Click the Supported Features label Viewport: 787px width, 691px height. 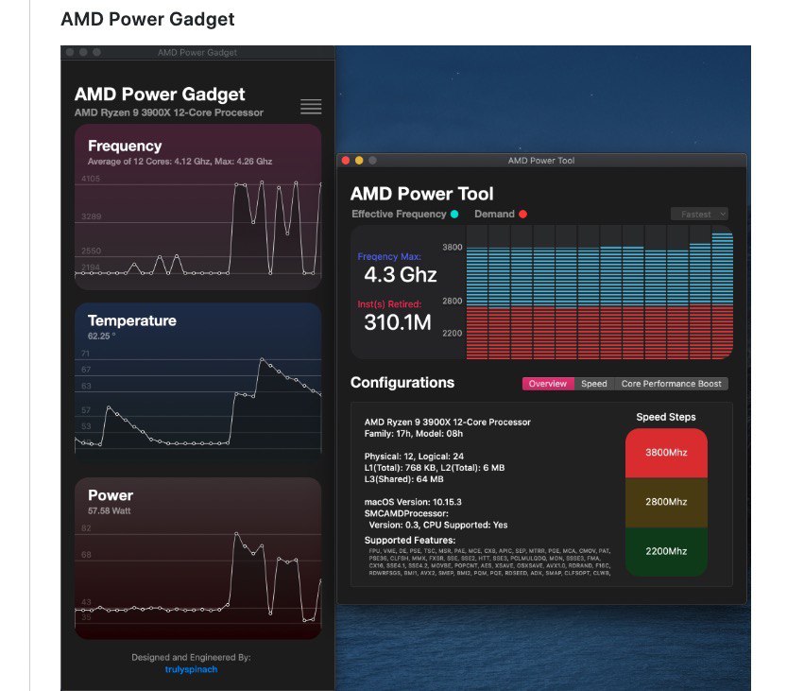pos(410,541)
